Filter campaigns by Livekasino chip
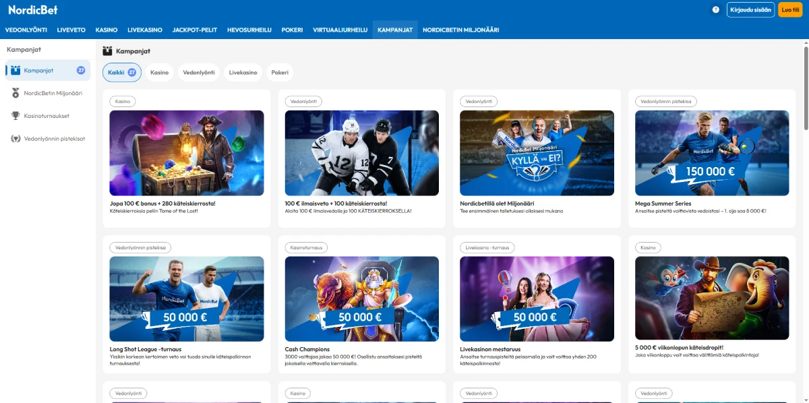This screenshot has height=403, width=809. [243, 72]
